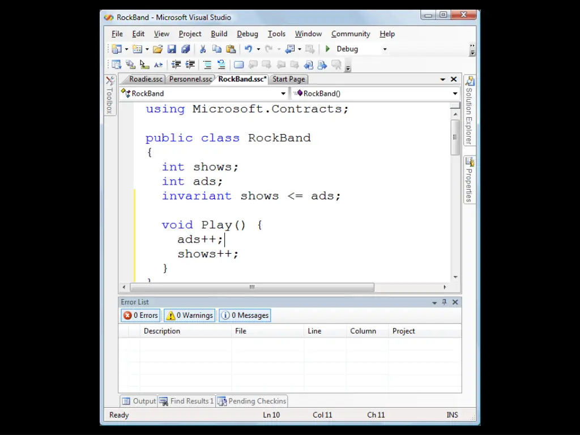Click the Display Word Completion icon
Screen dimensions: 580x435
coord(159,65)
